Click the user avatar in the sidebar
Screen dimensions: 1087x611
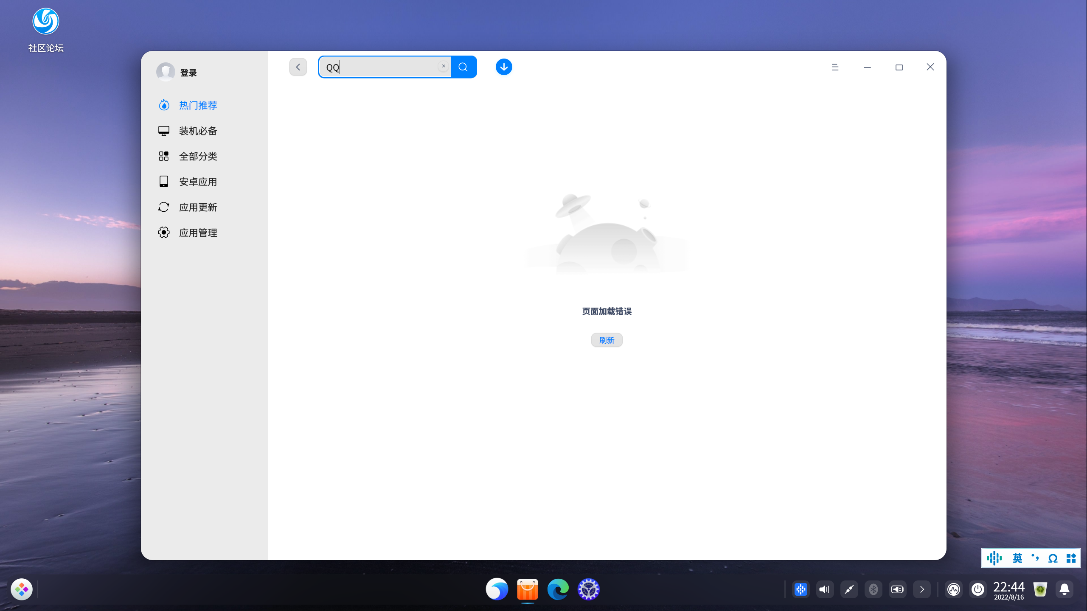tap(166, 72)
